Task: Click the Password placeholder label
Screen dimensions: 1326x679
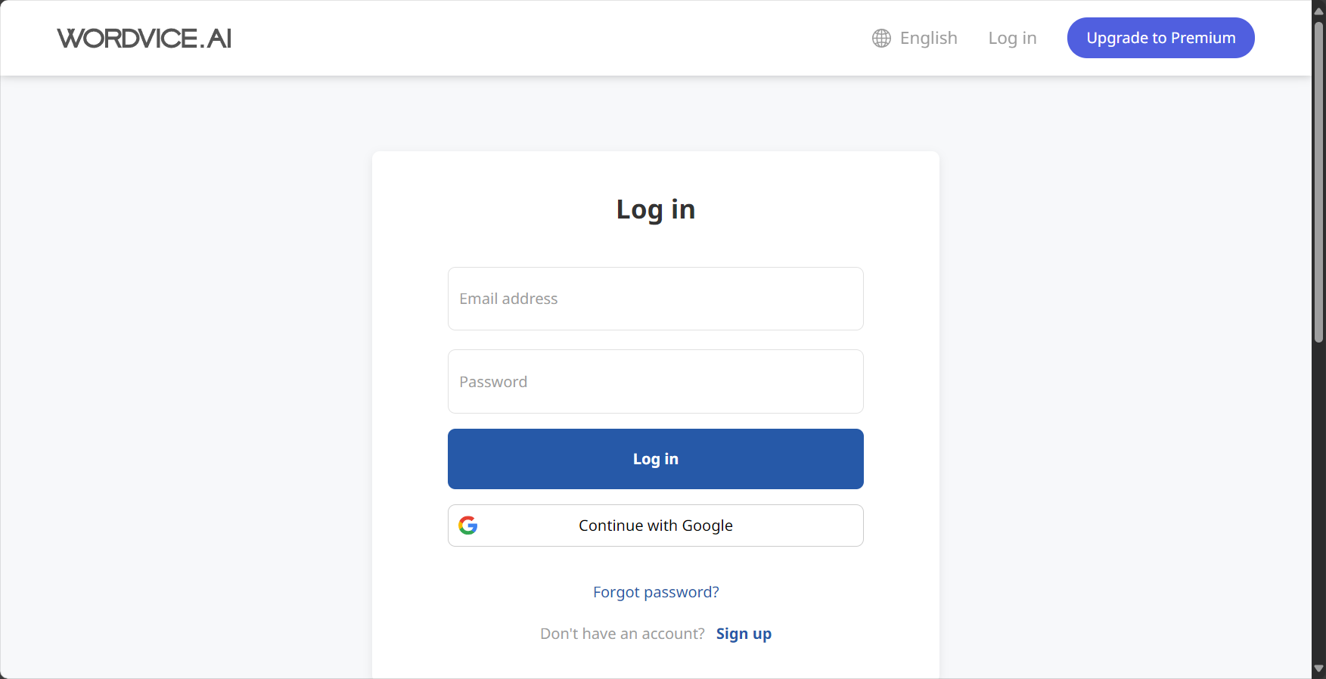Action: point(493,382)
